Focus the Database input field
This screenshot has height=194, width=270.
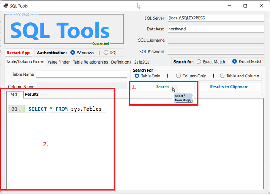216,29
